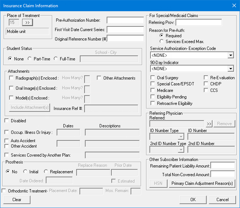Screen dimensions: 240x208
Task: Enable Services Covered by Another Plan
Action: (x=7, y=155)
